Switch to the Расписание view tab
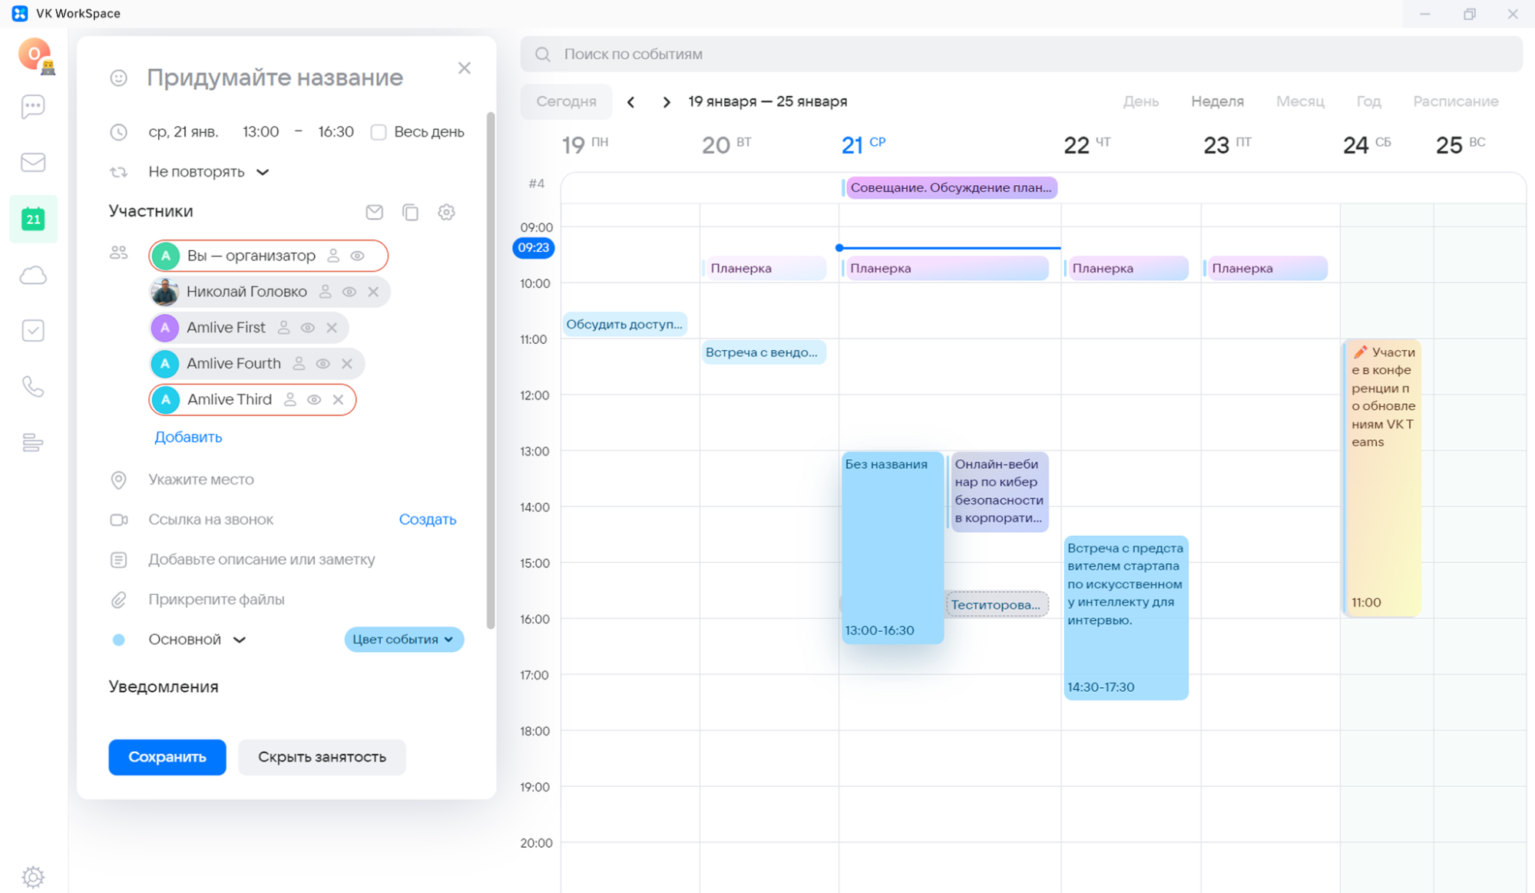The width and height of the screenshot is (1535, 893). 1455,101
